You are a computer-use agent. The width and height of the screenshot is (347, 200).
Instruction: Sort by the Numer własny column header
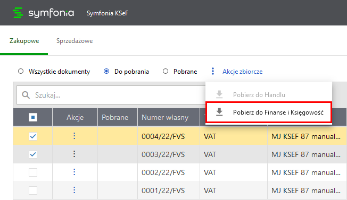pyautogui.click(x=169, y=117)
